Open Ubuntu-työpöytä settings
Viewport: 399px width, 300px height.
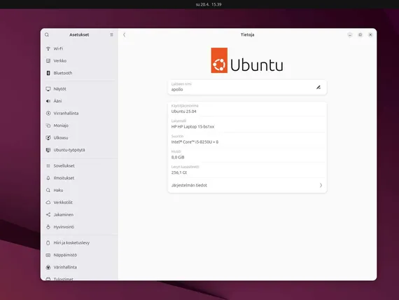pyautogui.click(x=79, y=150)
